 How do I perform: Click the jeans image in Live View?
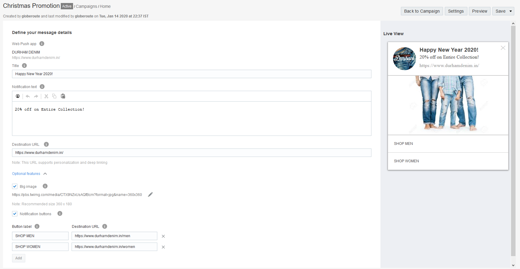(448, 105)
